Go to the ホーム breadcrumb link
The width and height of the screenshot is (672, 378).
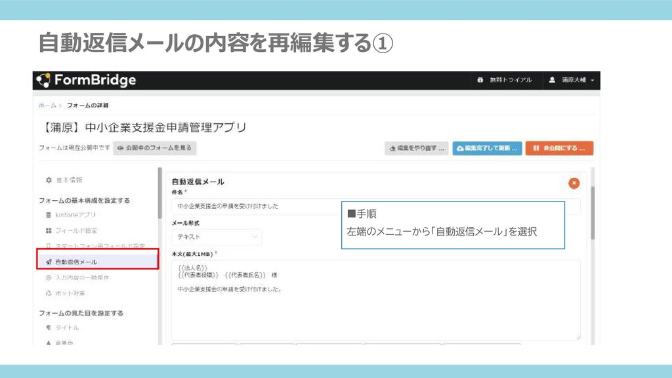pos(47,105)
